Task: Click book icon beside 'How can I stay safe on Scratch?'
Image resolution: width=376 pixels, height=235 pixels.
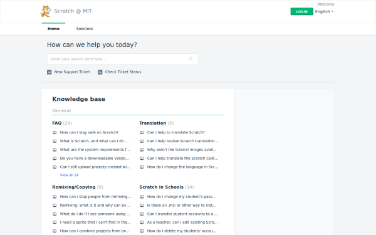Action: coord(55,132)
